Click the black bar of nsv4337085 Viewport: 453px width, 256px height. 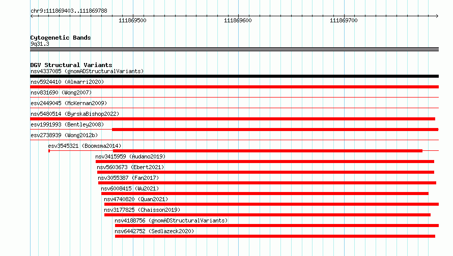(234, 76)
